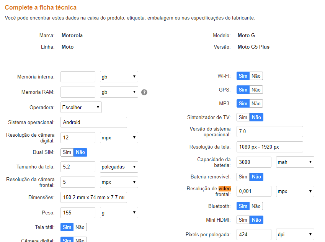Click camera resolution field showing 12

(78, 137)
